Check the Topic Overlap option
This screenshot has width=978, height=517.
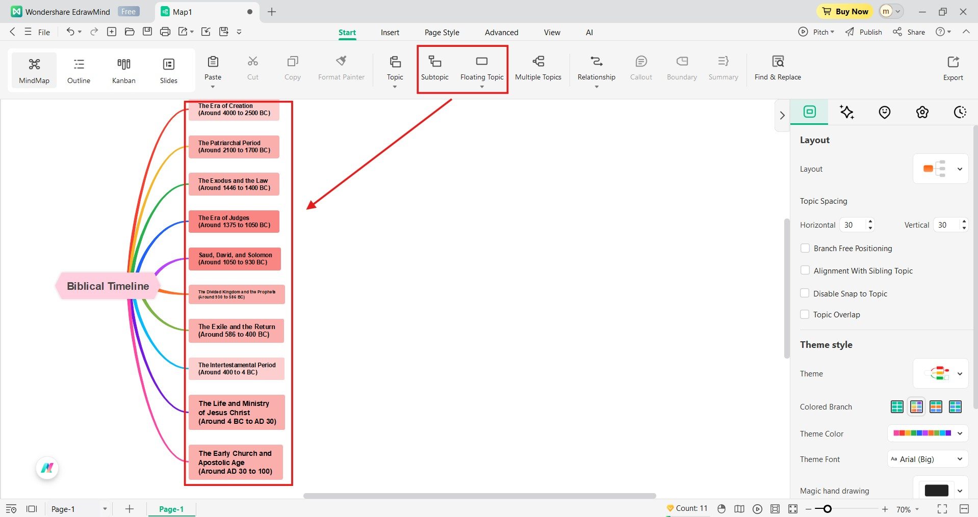[805, 314]
